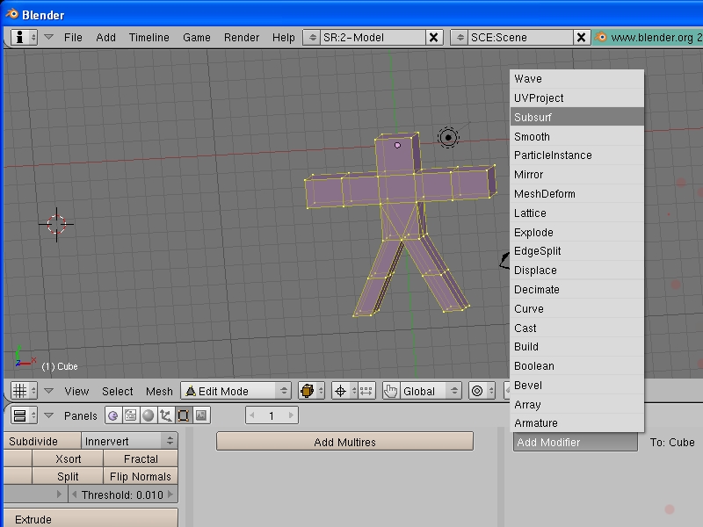Delete the SR:2-Model screen with X

coord(433,37)
